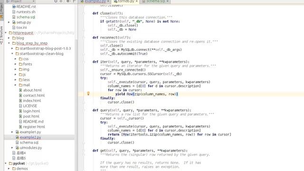Click the setup.py Python file icon
304x171 pixels.
14,22
